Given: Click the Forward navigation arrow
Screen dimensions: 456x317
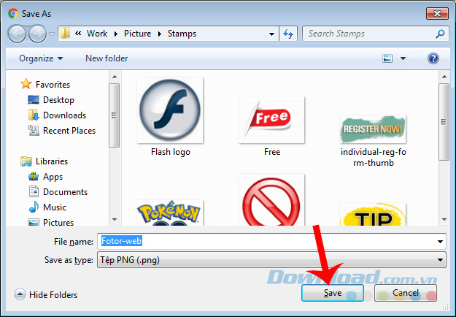Looking at the screenshot, I should point(37,34).
